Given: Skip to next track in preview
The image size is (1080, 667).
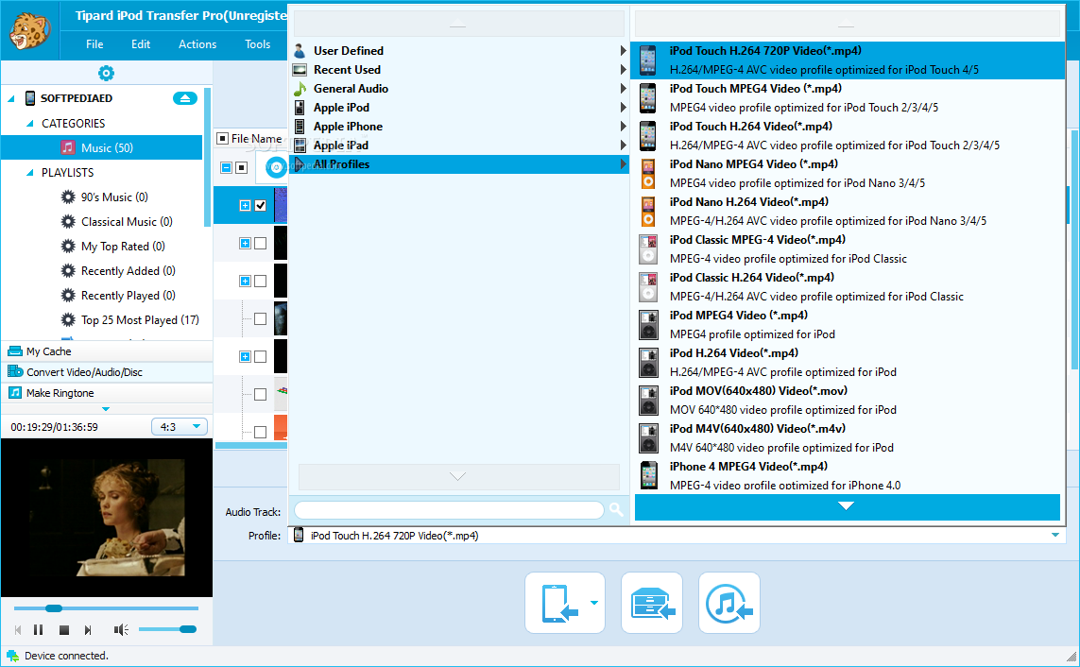Looking at the screenshot, I should click(88, 630).
